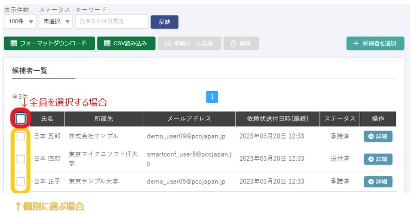This screenshot has width=413, height=214.
Task: Click arrow icon in 日本 五郎 詳細 button
Action: [371, 137]
